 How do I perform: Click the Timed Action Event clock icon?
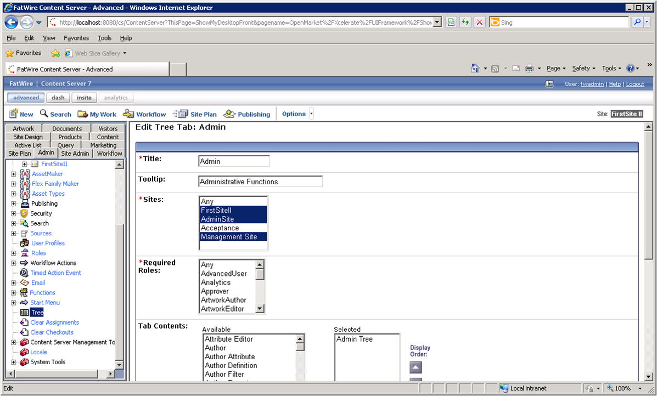point(24,273)
